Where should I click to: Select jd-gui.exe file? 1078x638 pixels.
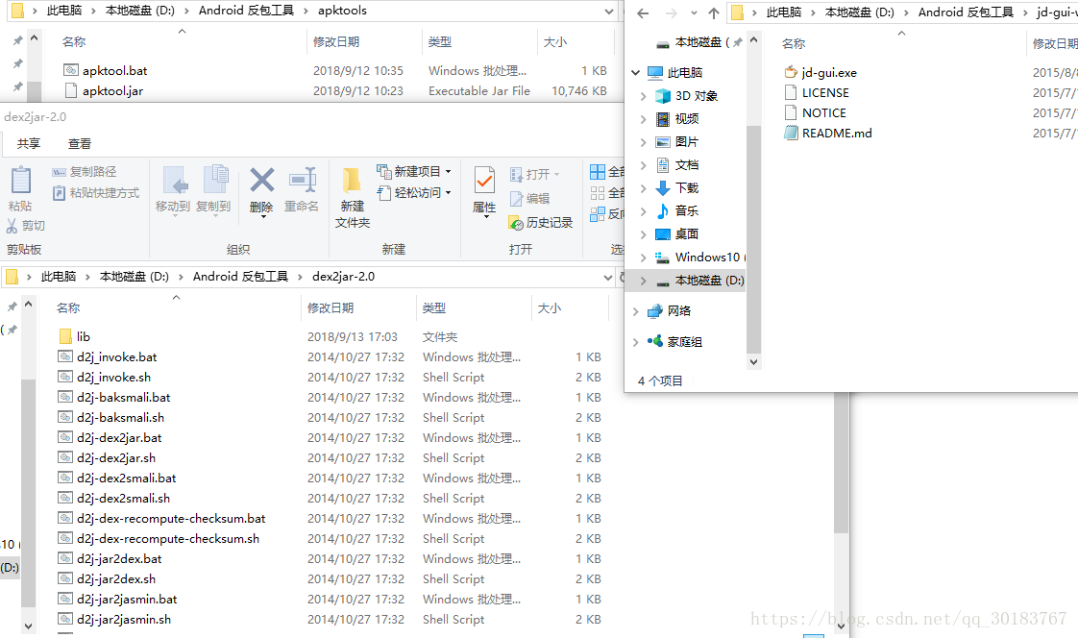point(829,73)
